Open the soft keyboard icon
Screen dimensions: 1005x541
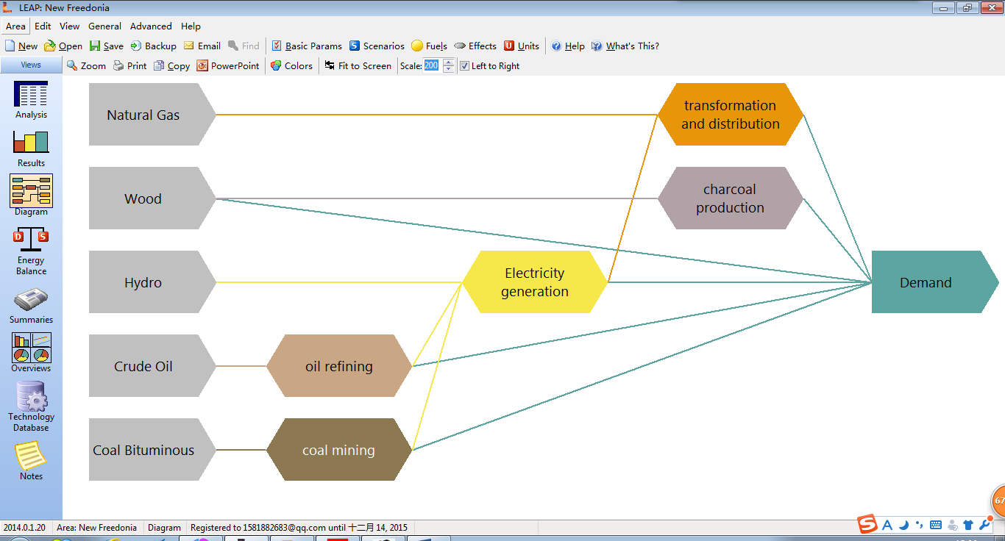[x=936, y=525]
